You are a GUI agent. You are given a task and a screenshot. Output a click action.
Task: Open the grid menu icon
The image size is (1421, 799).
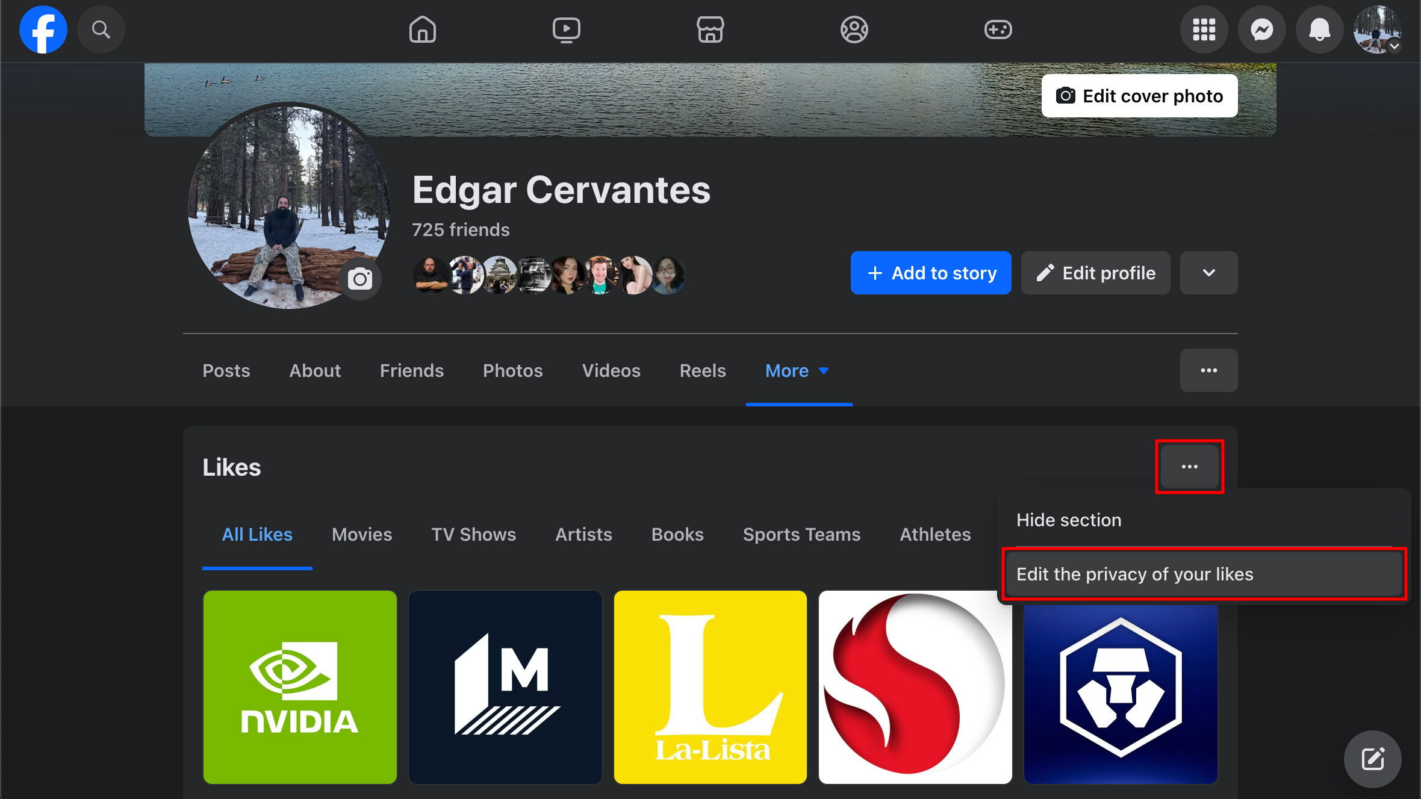point(1204,30)
